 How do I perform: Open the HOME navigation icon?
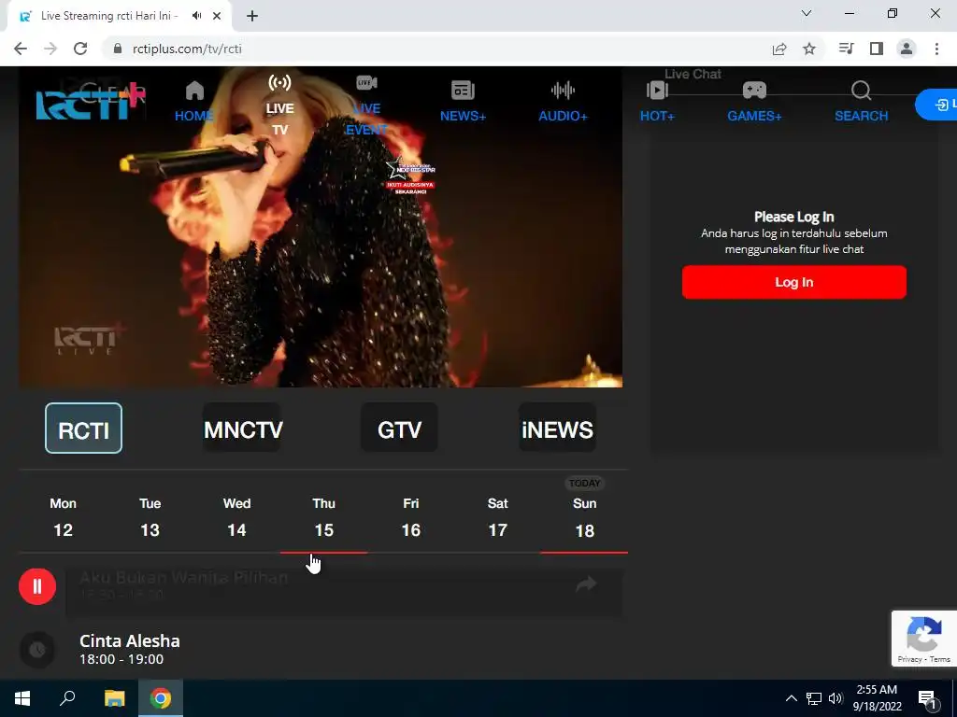[194, 91]
